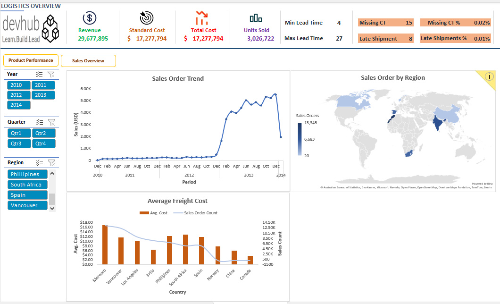500x304 pixels.
Task: Click the Country axis title
Action: [178, 292]
